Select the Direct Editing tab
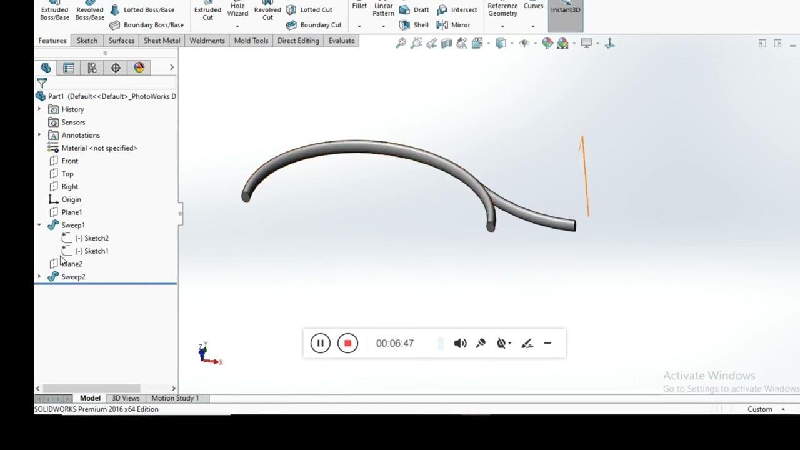The image size is (800, 450). [x=298, y=41]
